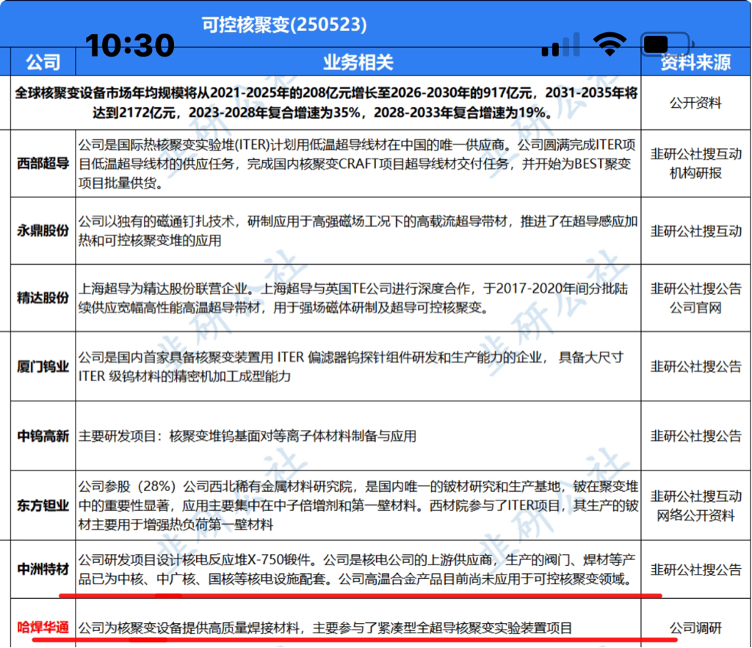752x648 pixels.
Task: Click the 永鼎股份 row's 韭研公社搜互动 source cell
Action: [696, 231]
